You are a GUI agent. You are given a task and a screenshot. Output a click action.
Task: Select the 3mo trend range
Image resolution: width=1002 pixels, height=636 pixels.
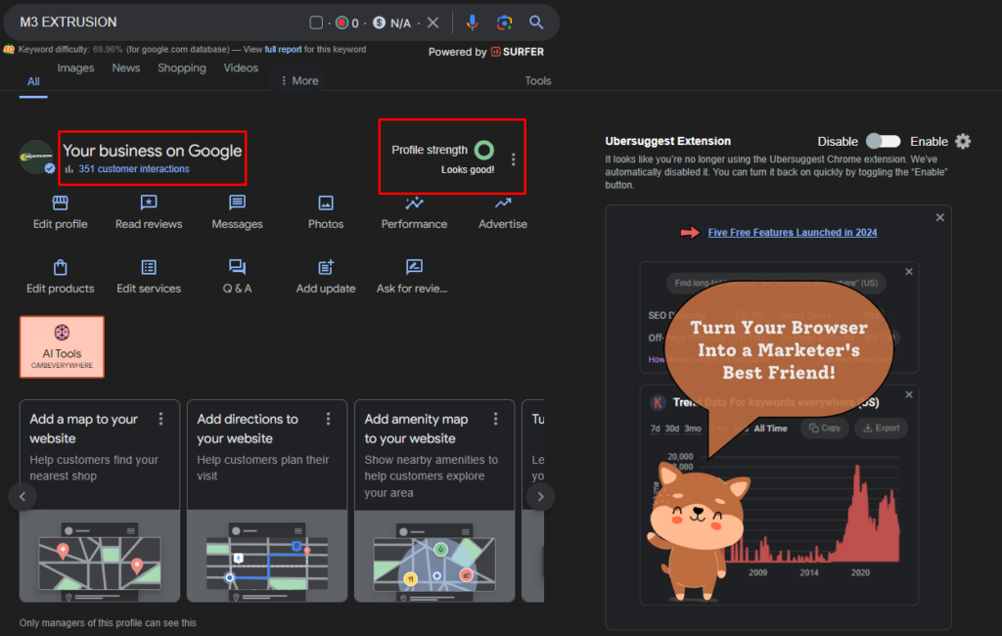(693, 429)
